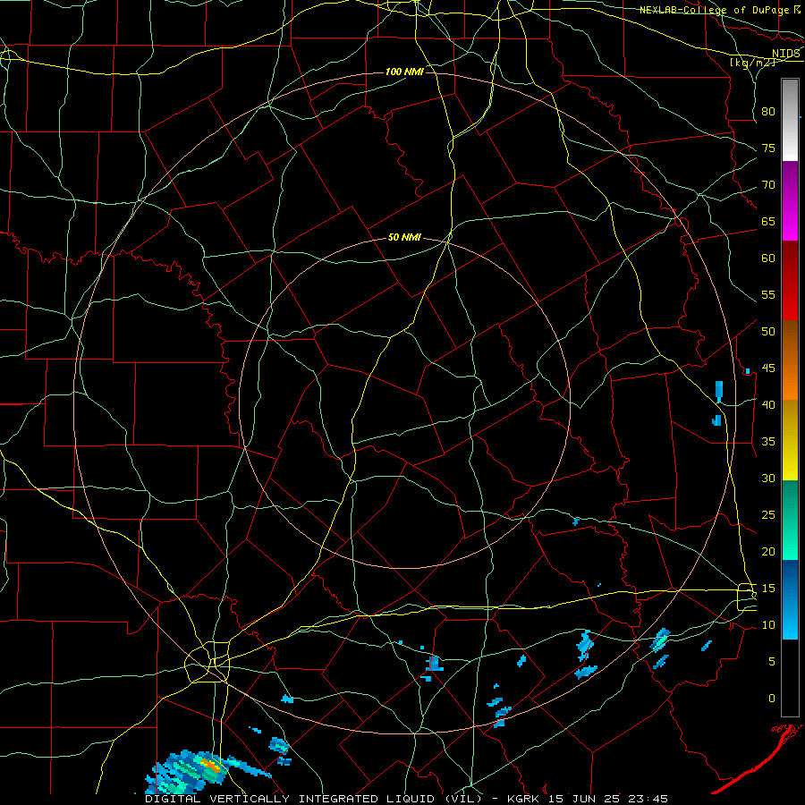Image resolution: width=805 pixels, height=805 pixels.
Task: Click the scale value 65
Action: click(x=768, y=222)
